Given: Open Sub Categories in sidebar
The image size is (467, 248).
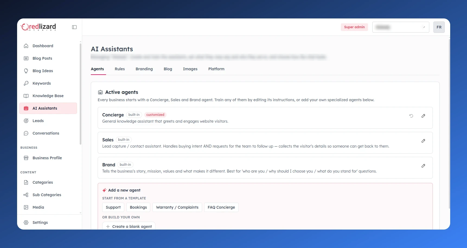Looking at the screenshot, I should tap(48, 195).
